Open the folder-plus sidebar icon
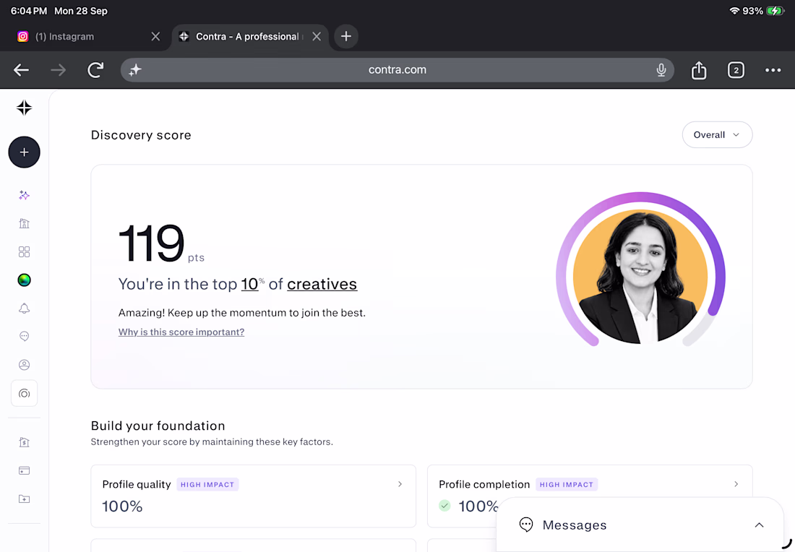Screen dimensions: 795x552 pyautogui.click(x=24, y=499)
